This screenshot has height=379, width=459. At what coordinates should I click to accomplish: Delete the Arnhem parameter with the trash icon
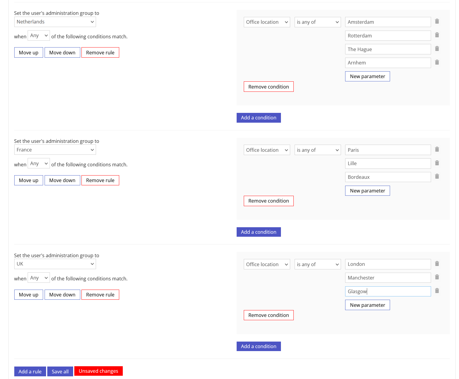point(437,62)
